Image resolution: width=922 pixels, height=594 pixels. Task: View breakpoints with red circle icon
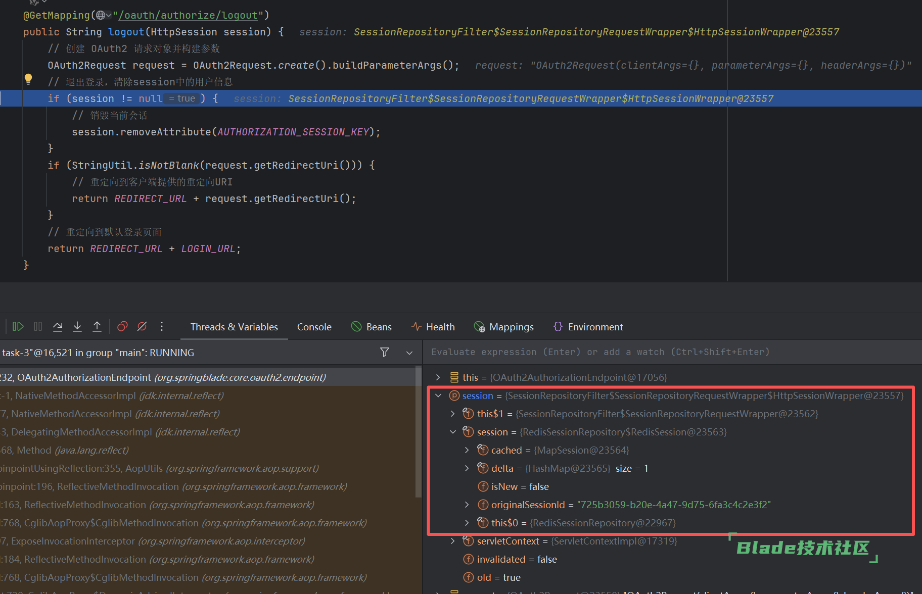click(122, 327)
